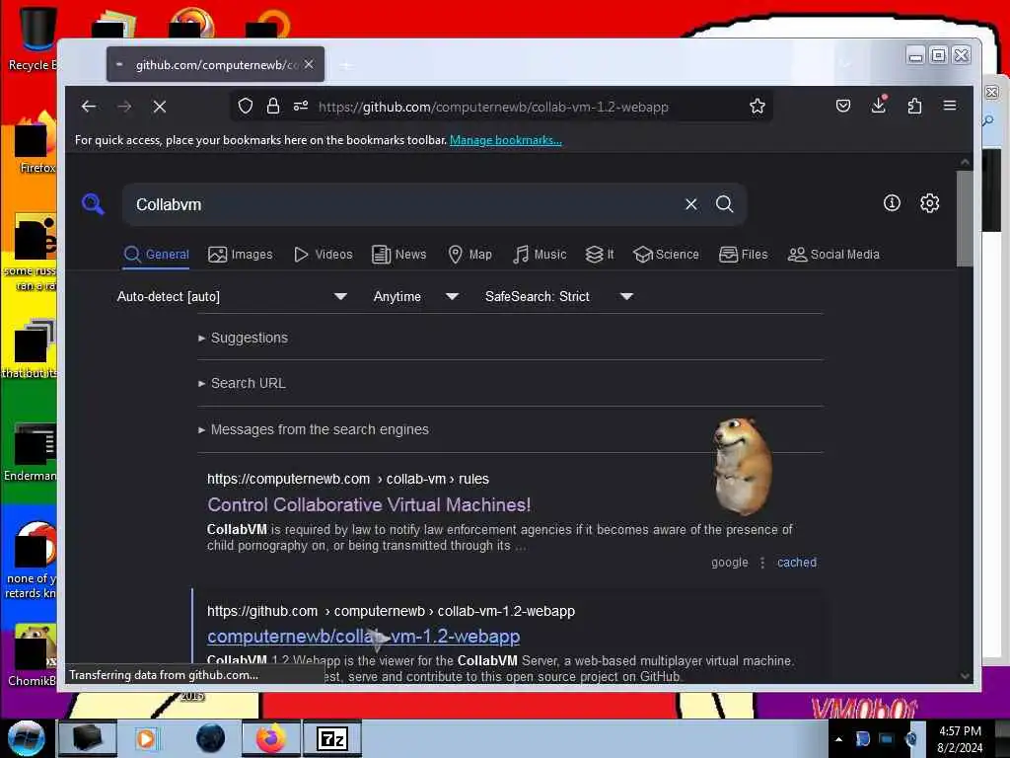Stop loading the page with X button

(160, 107)
